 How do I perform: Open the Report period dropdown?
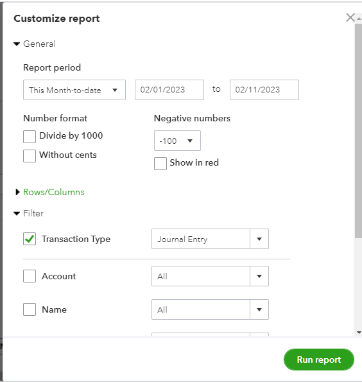74,90
